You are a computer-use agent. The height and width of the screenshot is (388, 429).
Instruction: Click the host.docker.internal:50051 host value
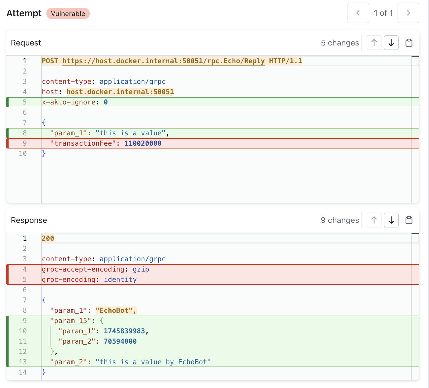point(120,92)
